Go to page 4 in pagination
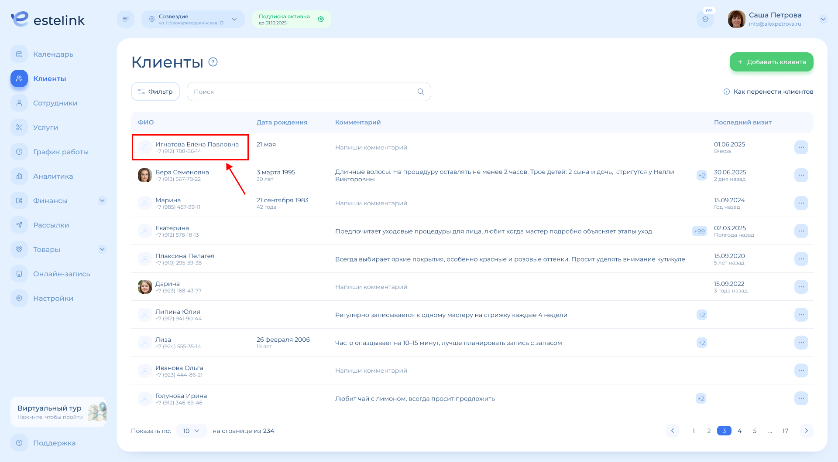The image size is (838, 462). pyautogui.click(x=739, y=431)
